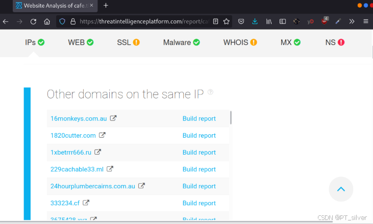
Task: Build report for 229cachable33.ml
Action: pos(199,169)
